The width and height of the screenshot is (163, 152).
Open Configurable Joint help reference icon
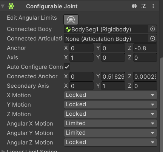pyautogui.click(x=134, y=6)
